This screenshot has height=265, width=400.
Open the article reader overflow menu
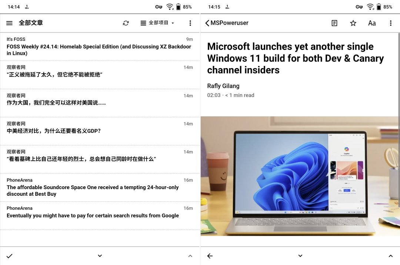coord(391,23)
